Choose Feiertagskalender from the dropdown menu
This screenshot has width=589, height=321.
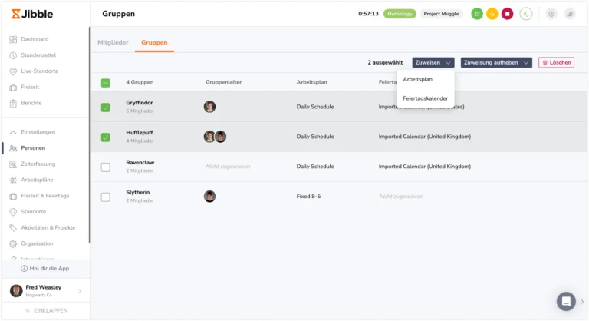(x=425, y=98)
